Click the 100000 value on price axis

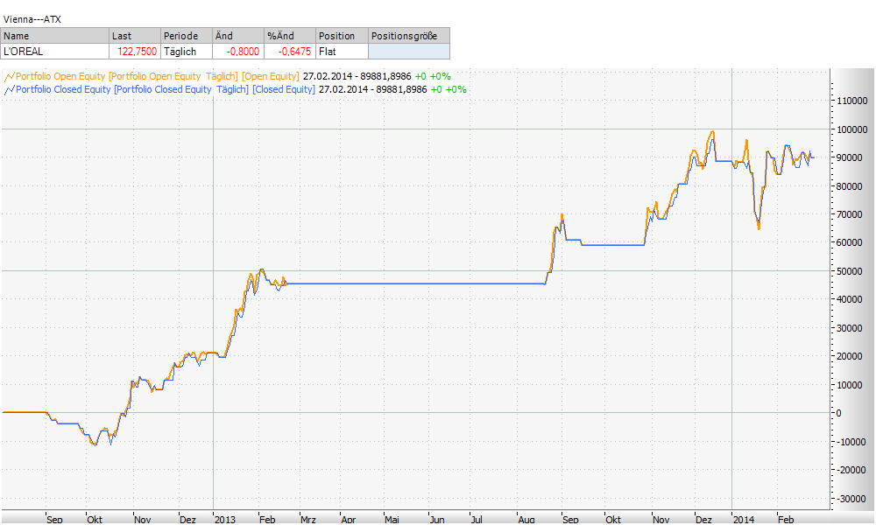(852, 129)
